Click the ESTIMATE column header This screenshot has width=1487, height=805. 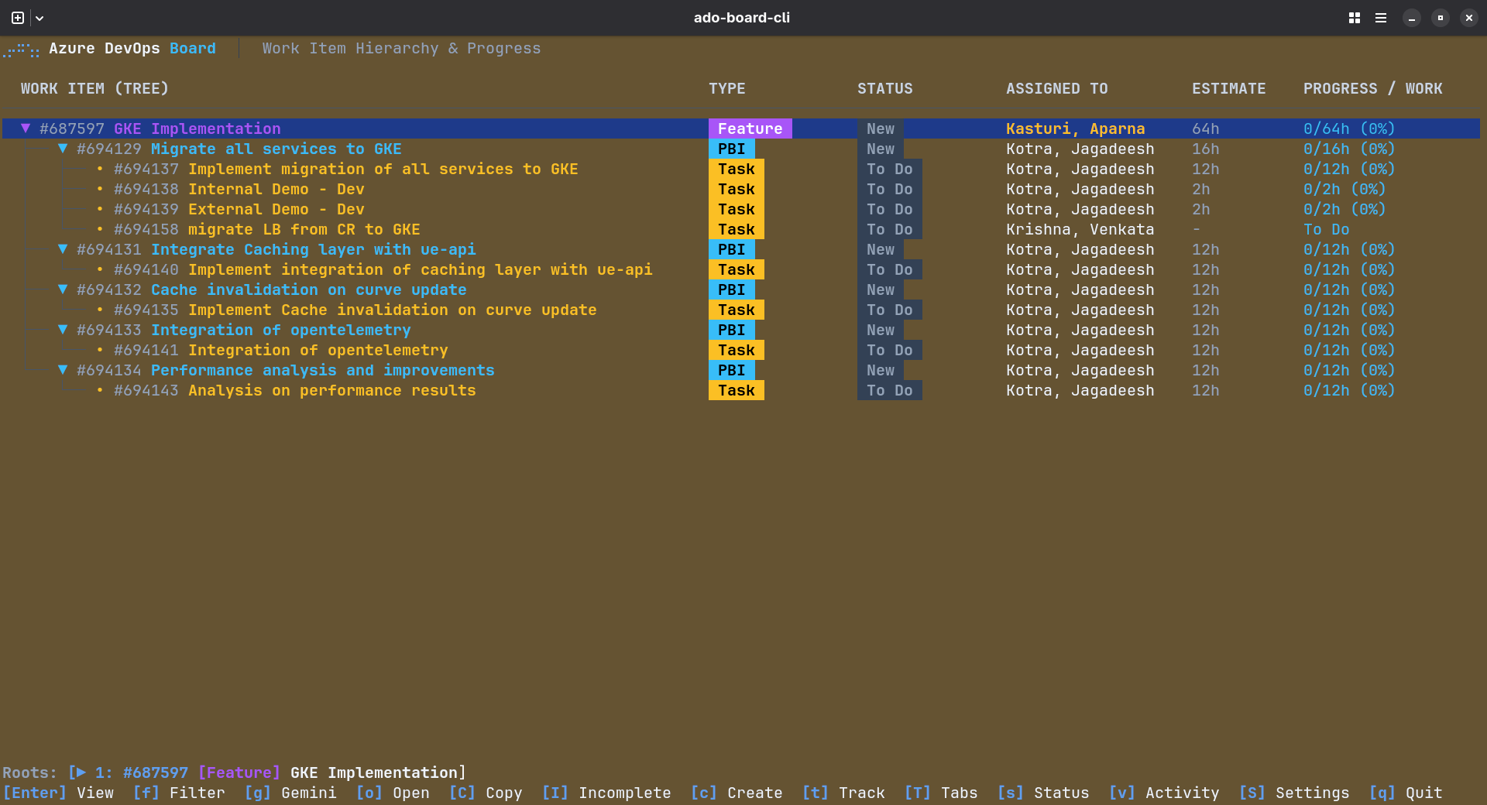click(x=1229, y=88)
